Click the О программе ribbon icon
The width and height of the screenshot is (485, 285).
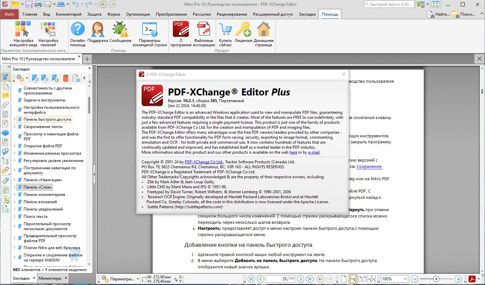pyautogui.click(x=181, y=34)
